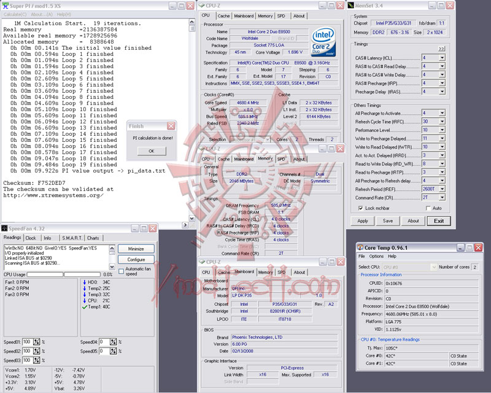This screenshot has height=393, width=491.
Task: Click the Speed04 value field
Action: tap(104, 342)
